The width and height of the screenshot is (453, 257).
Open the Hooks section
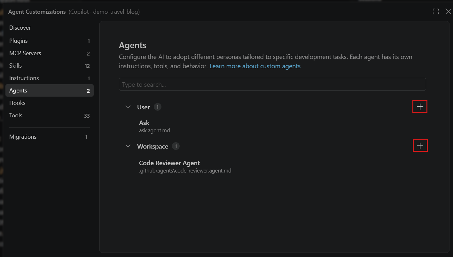(50, 103)
